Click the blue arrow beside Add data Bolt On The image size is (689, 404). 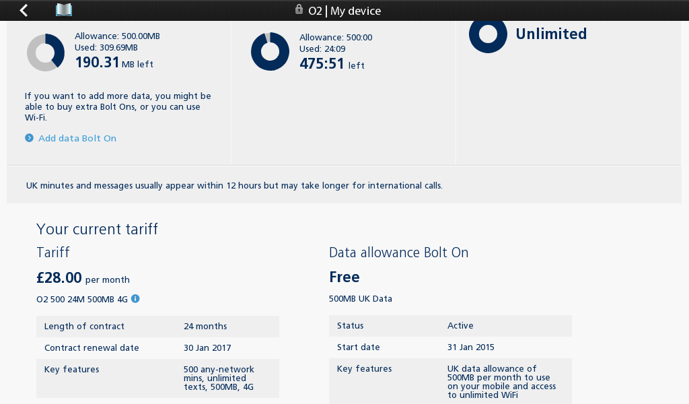(28, 138)
